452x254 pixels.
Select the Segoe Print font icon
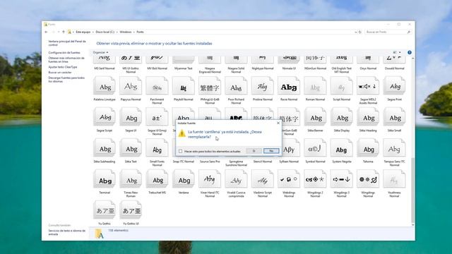pos(394,86)
